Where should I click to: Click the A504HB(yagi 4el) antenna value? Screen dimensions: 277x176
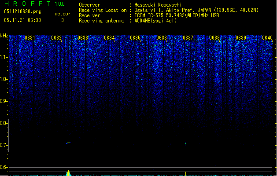click(155, 21)
